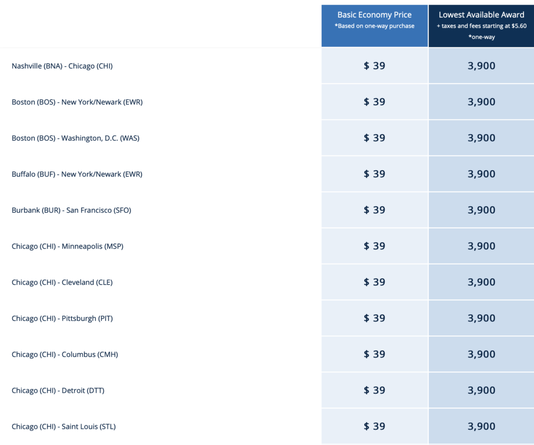Click the $39 fare for the Detroit route
The width and height of the screenshot is (534, 445).
pyautogui.click(x=374, y=390)
